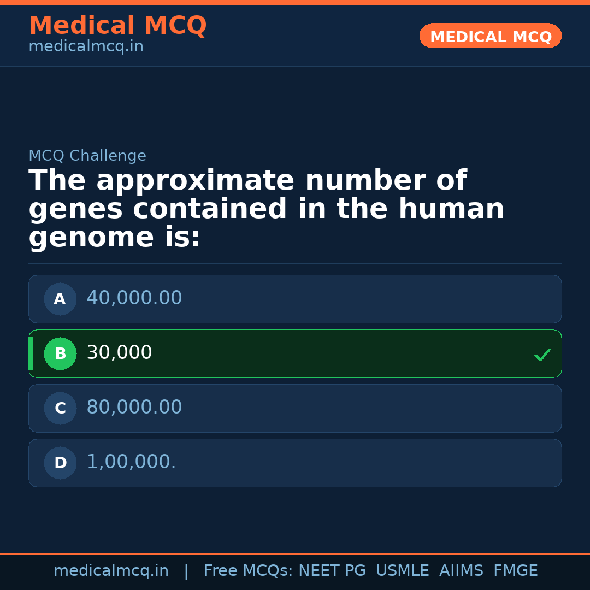Click AIIMS in the footer
This screenshot has width=590, height=590.
(x=461, y=571)
